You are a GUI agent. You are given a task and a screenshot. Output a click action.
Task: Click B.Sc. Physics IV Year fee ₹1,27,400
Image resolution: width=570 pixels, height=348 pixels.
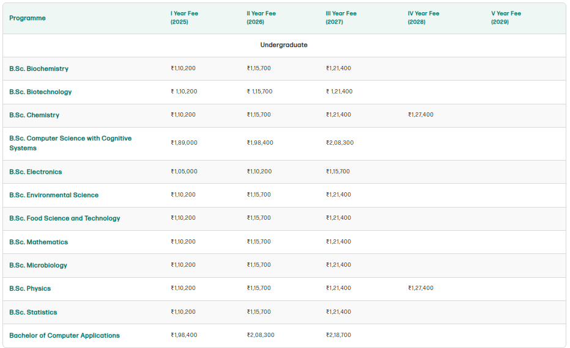(421, 288)
